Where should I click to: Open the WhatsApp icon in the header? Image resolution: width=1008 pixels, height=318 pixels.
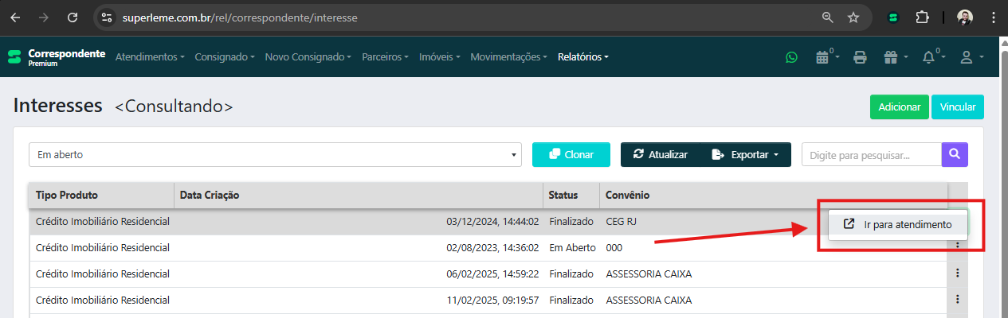[791, 57]
